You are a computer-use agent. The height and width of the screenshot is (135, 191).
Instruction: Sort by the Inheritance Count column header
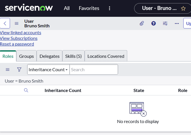[63, 91]
